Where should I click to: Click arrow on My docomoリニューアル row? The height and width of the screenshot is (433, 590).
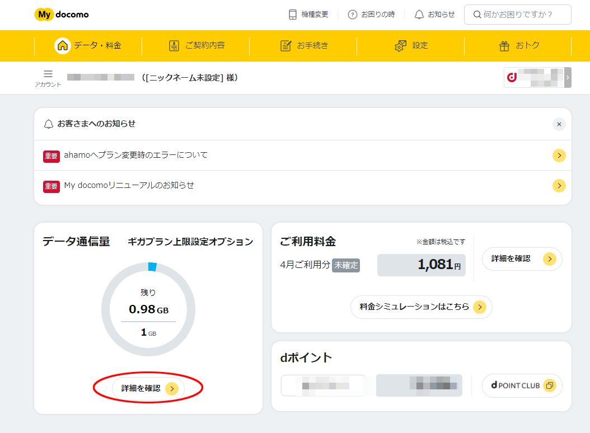(x=559, y=186)
